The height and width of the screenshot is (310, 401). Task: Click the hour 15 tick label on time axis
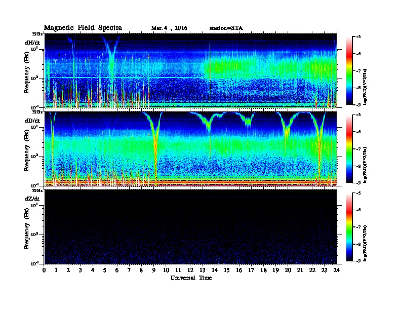227,270
